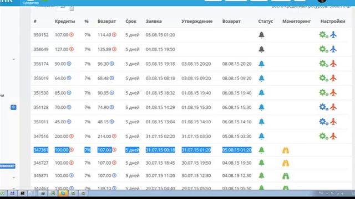Click blue status bell for loan 351530

click(261, 93)
